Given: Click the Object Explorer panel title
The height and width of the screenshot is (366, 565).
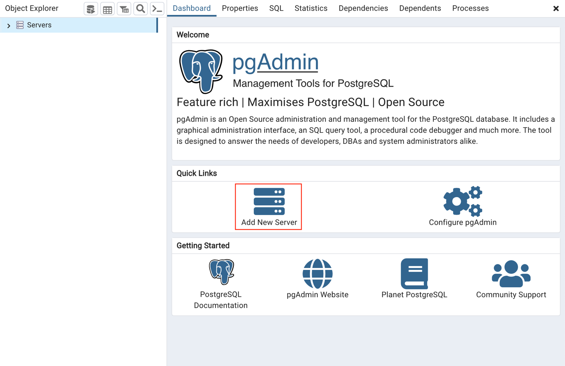Looking at the screenshot, I should pyautogui.click(x=32, y=8).
